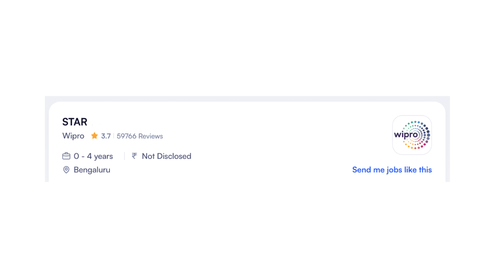Click the divider between experience and salary

click(125, 156)
